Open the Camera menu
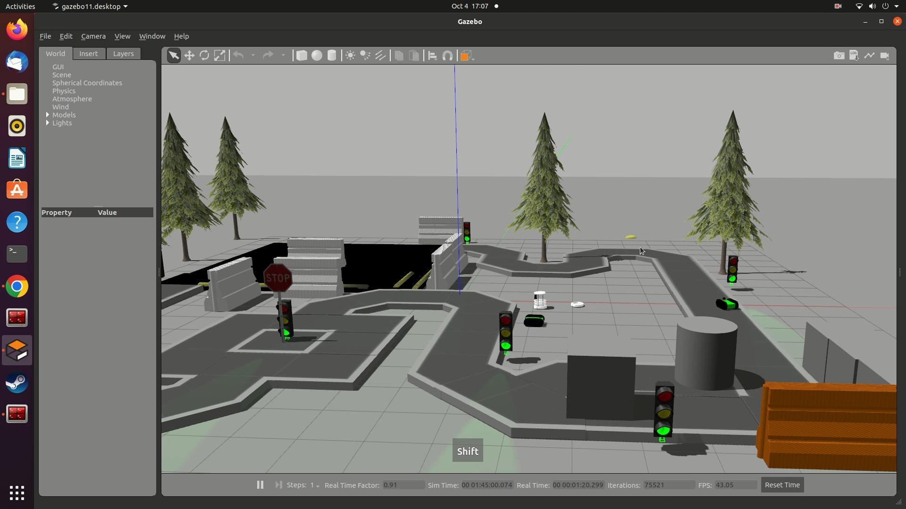The width and height of the screenshot is (906, 509). (93, 36)
